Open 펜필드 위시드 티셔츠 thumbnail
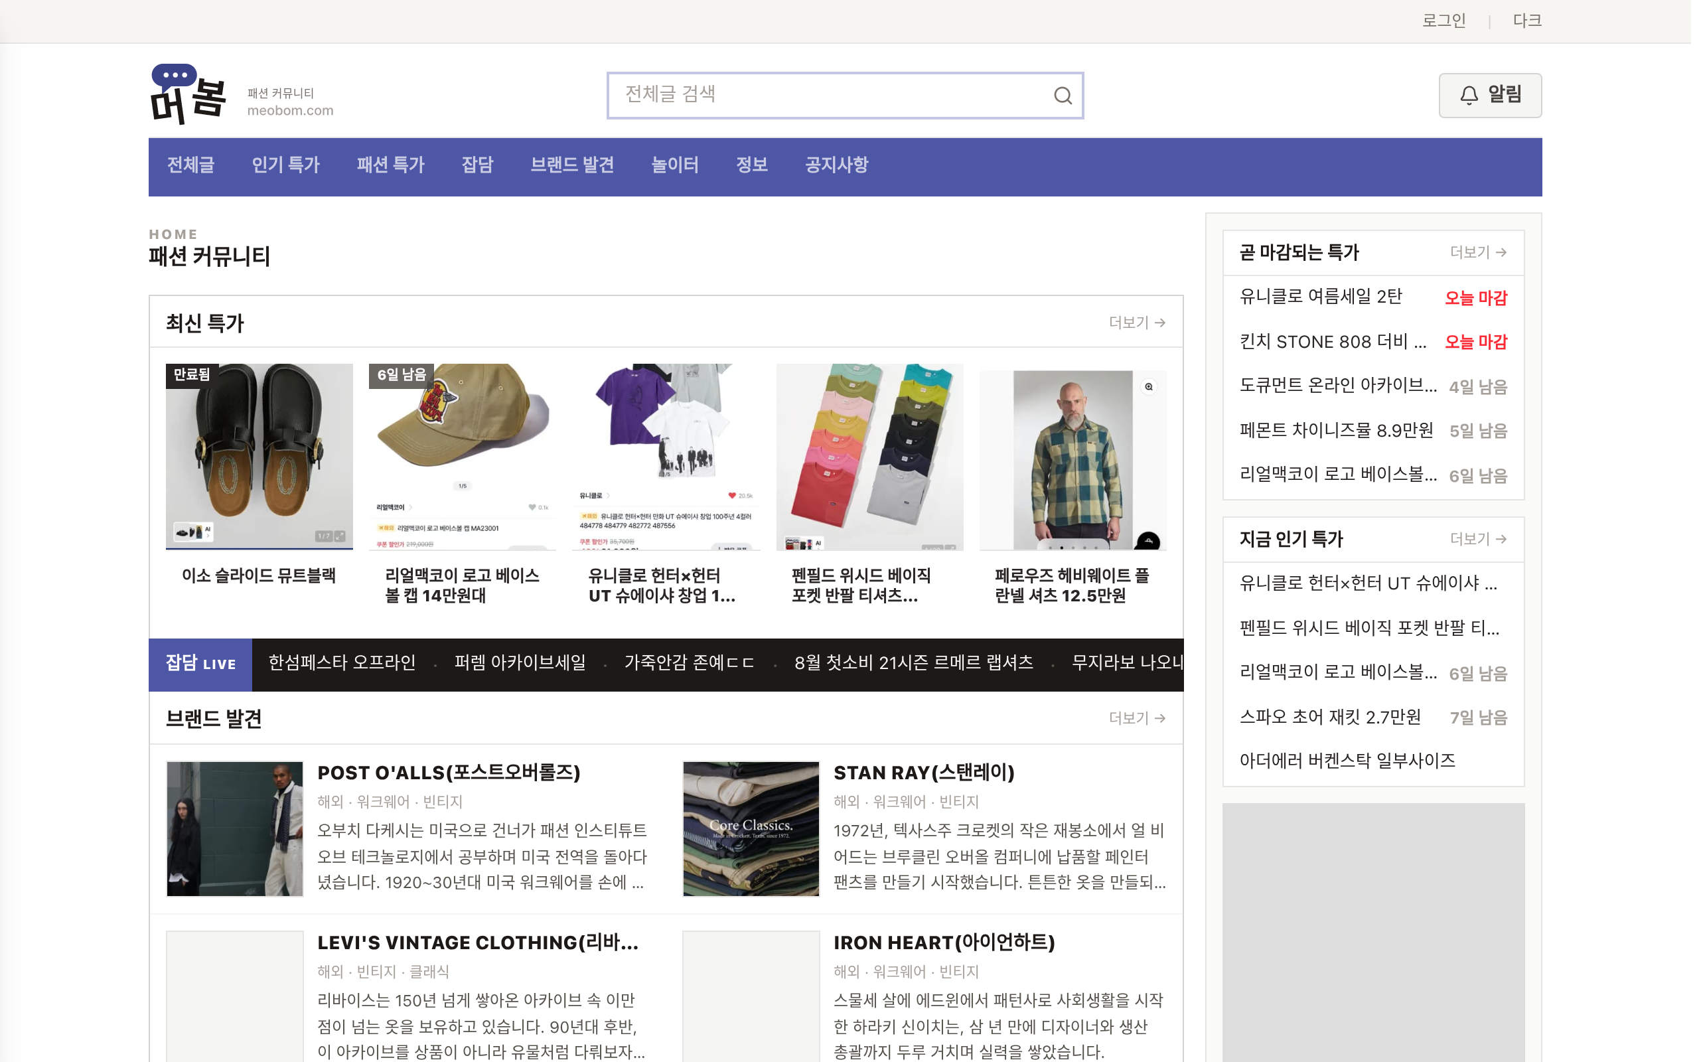 (x=873, y=458)
